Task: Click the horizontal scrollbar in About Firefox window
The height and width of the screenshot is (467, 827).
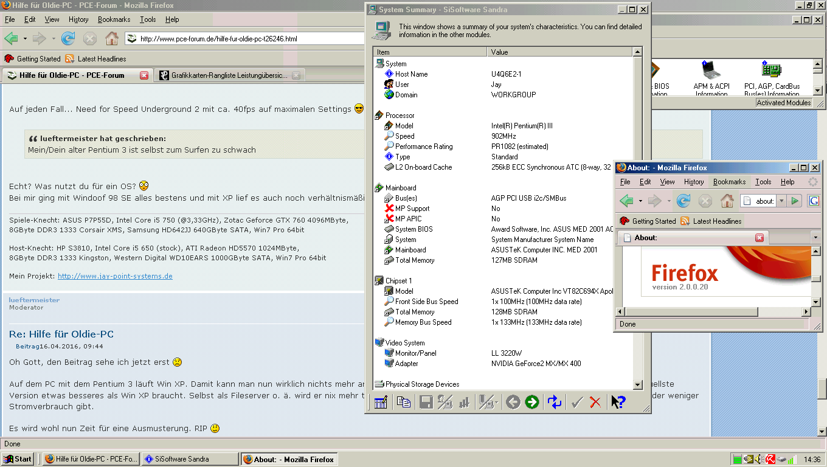Action: (x=688, y=312)
